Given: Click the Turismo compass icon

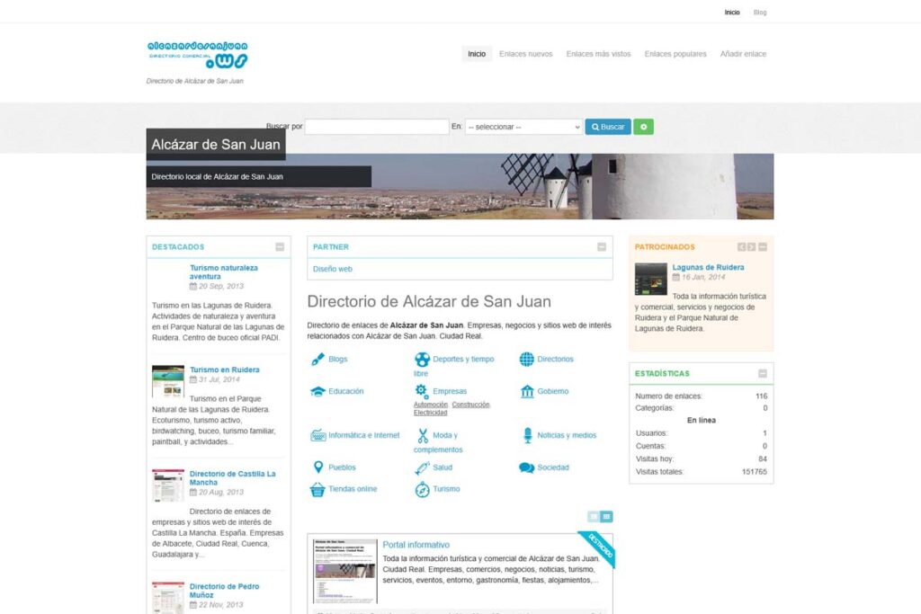Looking at the screenshot, I should 422,490.
